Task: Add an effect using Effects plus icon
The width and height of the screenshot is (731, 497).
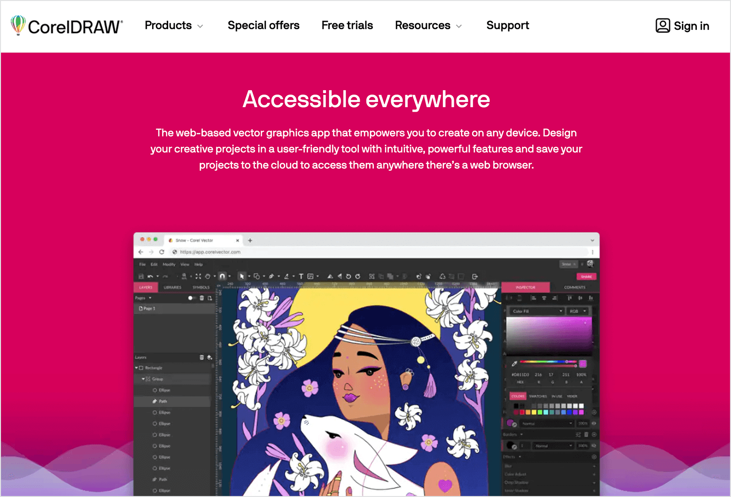Action: coord(594,457)
